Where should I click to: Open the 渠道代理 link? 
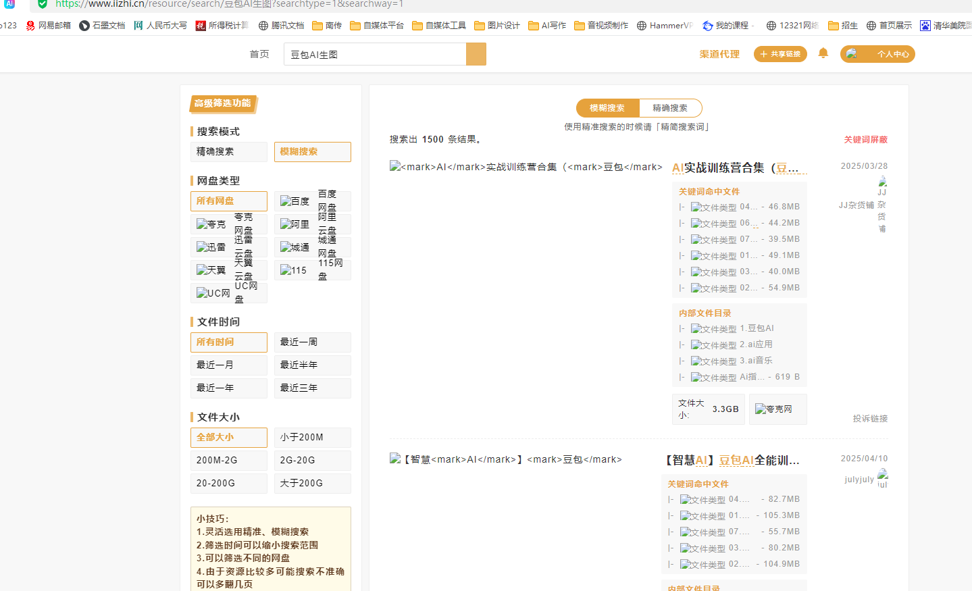[719, 54]
